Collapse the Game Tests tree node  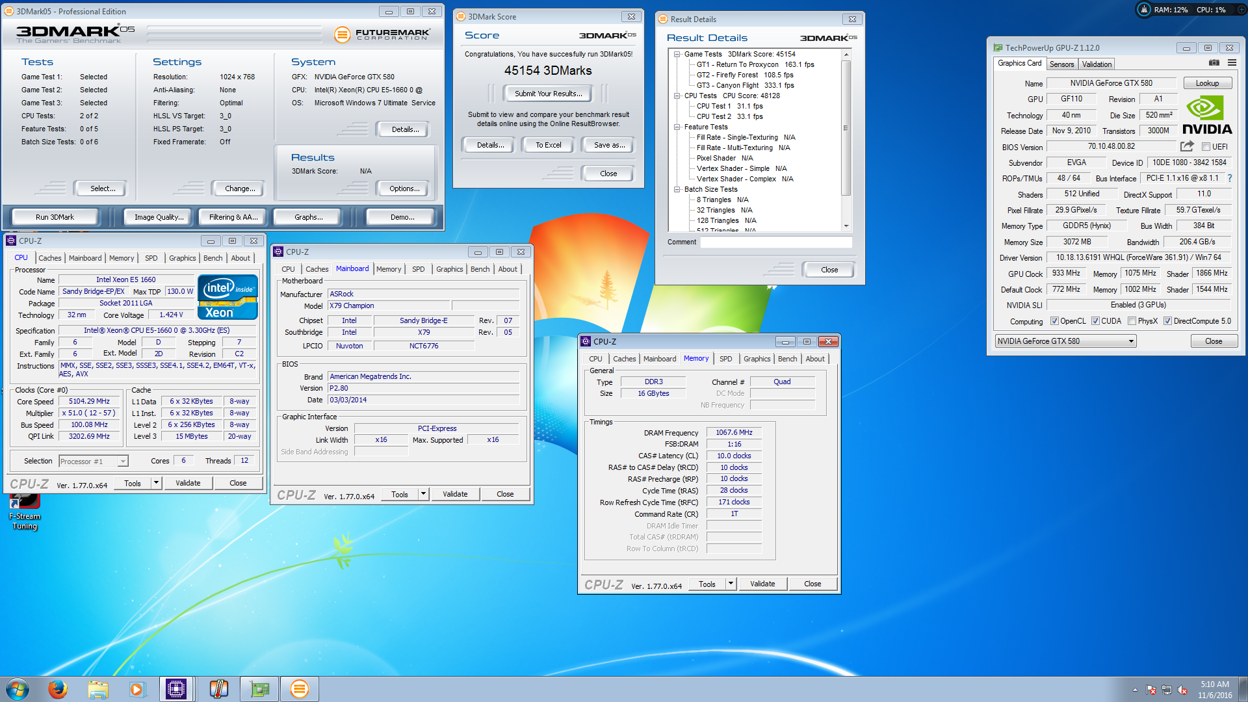pyautogui.click(x=677, y=55)
